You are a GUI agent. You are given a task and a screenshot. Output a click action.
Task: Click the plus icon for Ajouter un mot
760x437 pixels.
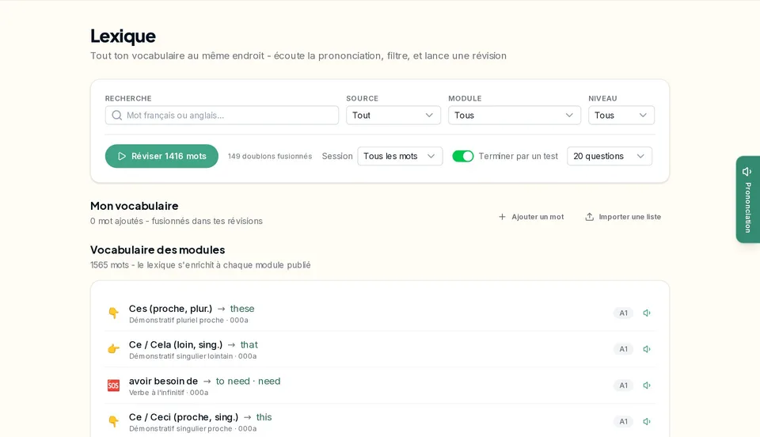coord(502,217)
